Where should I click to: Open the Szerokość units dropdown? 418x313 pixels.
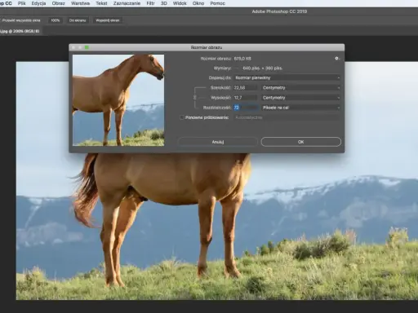coord(301,87)
